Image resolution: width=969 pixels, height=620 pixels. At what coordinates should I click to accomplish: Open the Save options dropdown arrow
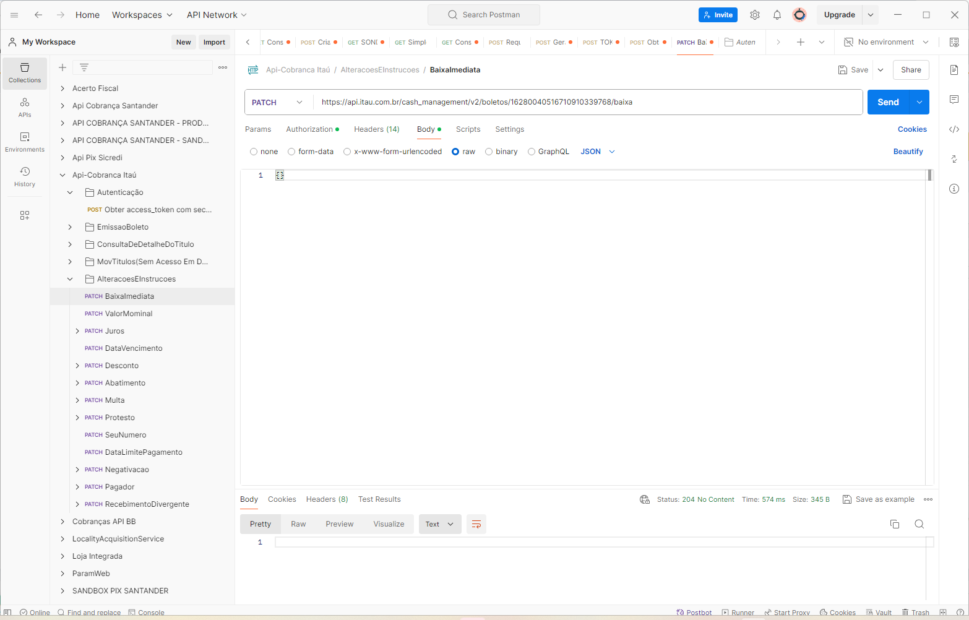point(881,70)
